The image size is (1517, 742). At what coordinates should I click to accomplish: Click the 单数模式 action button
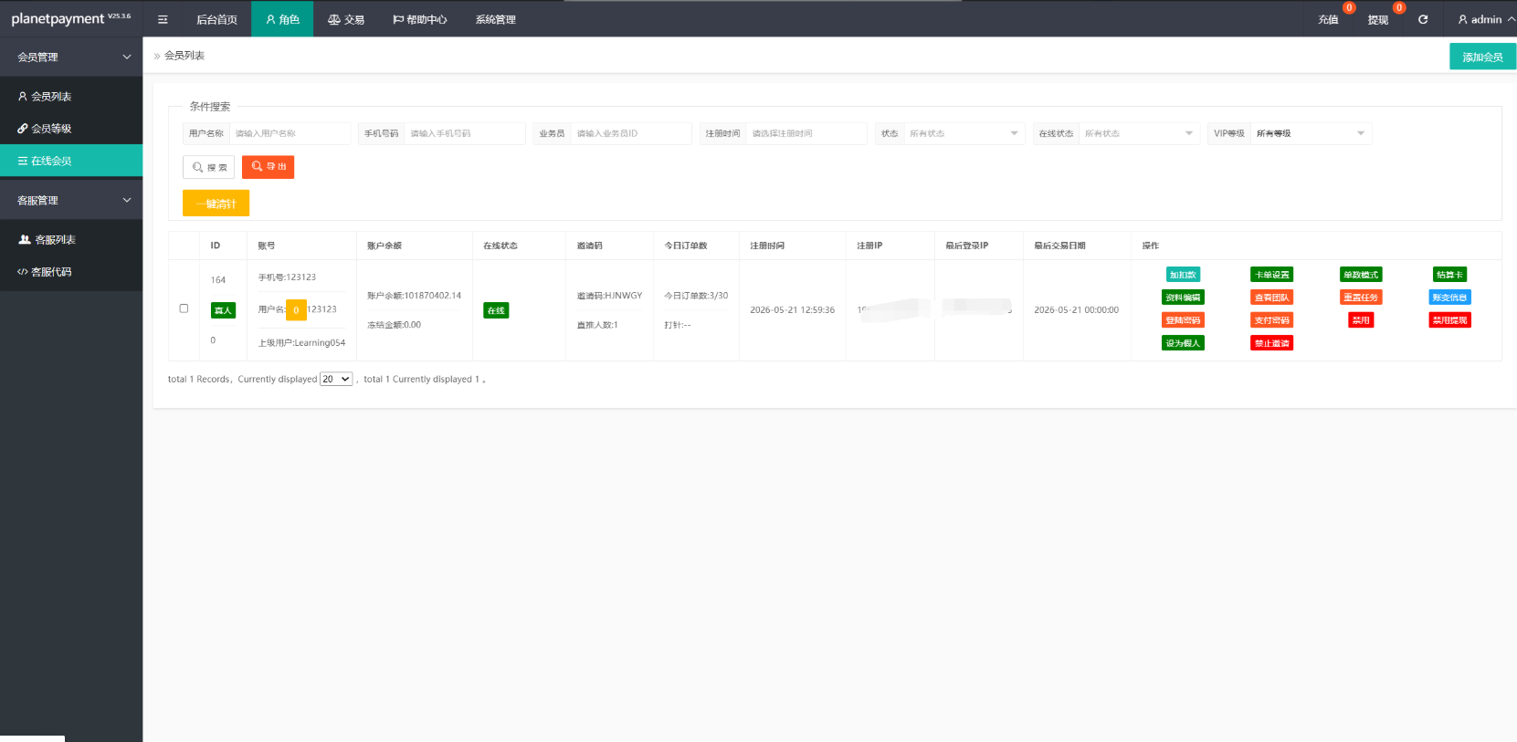(1361, 275)
